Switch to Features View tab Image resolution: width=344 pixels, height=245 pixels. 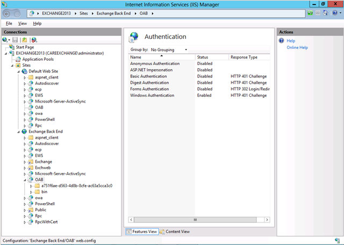(142, 232)
